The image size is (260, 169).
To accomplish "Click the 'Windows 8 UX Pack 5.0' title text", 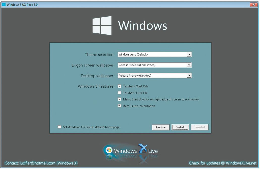I will tap(22, 5).
